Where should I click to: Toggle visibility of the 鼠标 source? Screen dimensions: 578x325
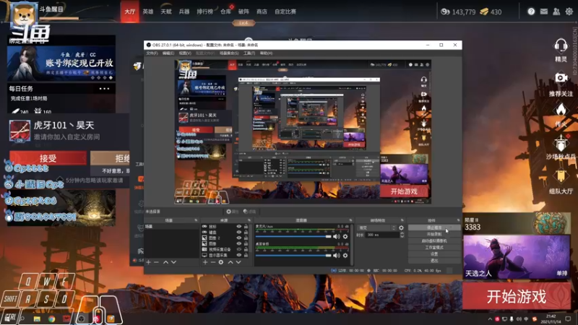pos(239,227)
